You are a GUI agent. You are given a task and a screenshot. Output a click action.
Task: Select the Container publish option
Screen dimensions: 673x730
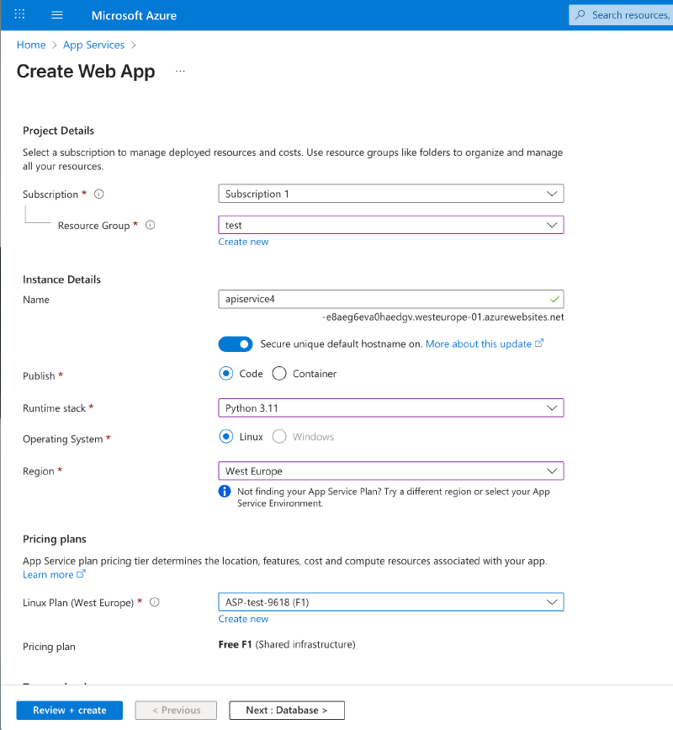point(279,373)
